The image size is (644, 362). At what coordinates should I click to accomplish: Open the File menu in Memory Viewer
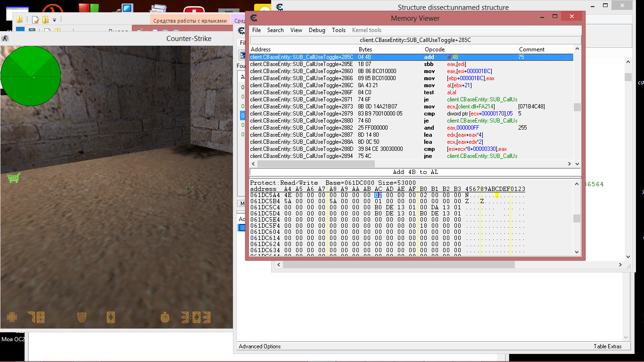[256, 30]
